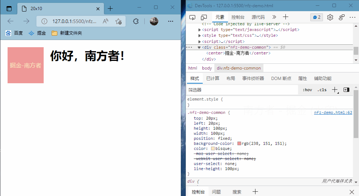Open the browser profile avatar
The height and width of the screenshot is (196, 359).
(154, 21)
